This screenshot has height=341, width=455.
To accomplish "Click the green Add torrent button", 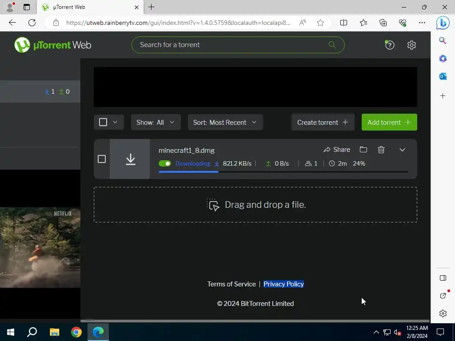I will [389, 122].
